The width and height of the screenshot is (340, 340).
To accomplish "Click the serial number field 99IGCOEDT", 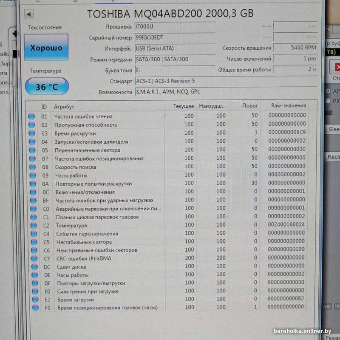I will (x=175, y=37).
